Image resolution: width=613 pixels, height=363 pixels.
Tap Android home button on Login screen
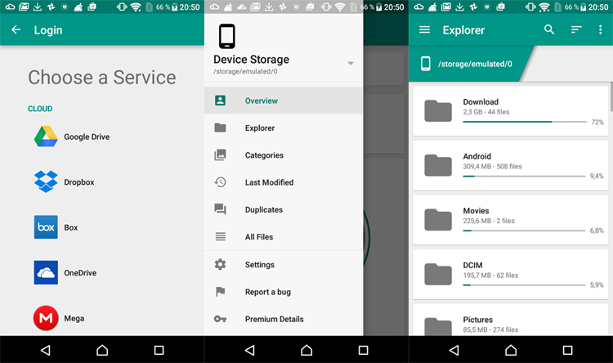click(102, 350)
